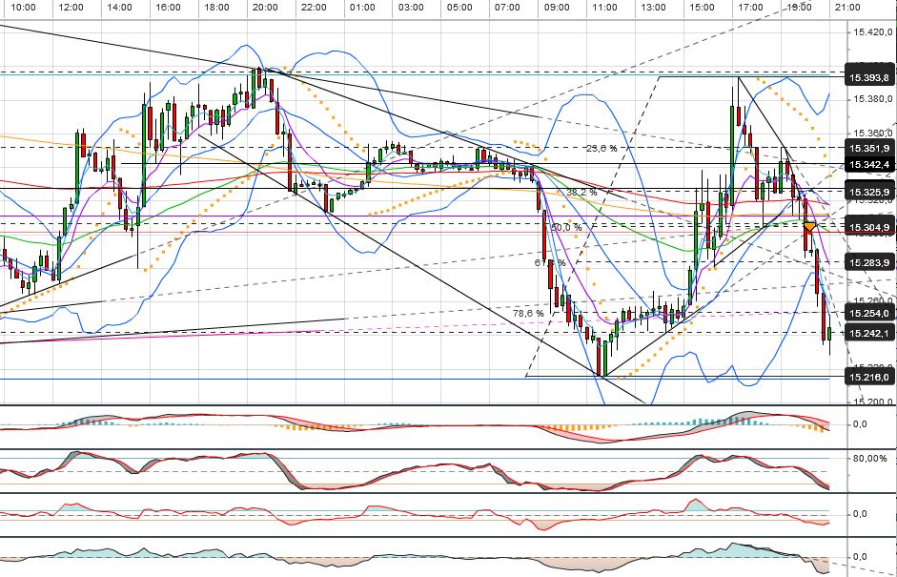
Task: Click the 10:00 time axis label
Action: pos(23,8)
